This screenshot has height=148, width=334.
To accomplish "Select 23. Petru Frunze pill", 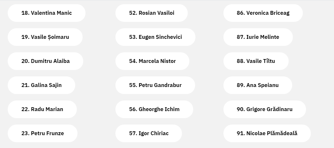I will 43,133.
